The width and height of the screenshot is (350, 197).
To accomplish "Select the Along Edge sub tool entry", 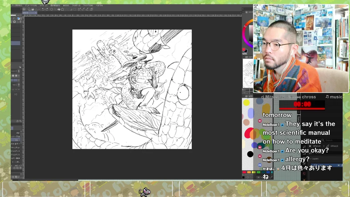I will click(16, 147).
